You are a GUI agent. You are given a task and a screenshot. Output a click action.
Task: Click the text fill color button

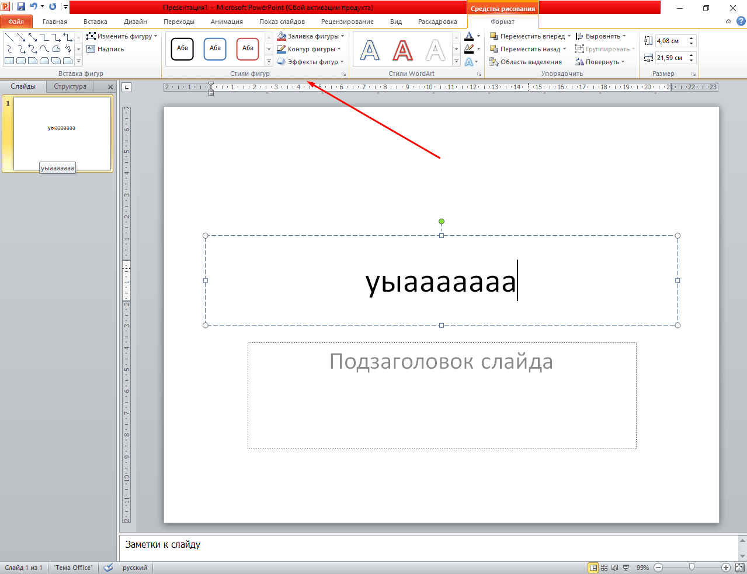(469, 36)
